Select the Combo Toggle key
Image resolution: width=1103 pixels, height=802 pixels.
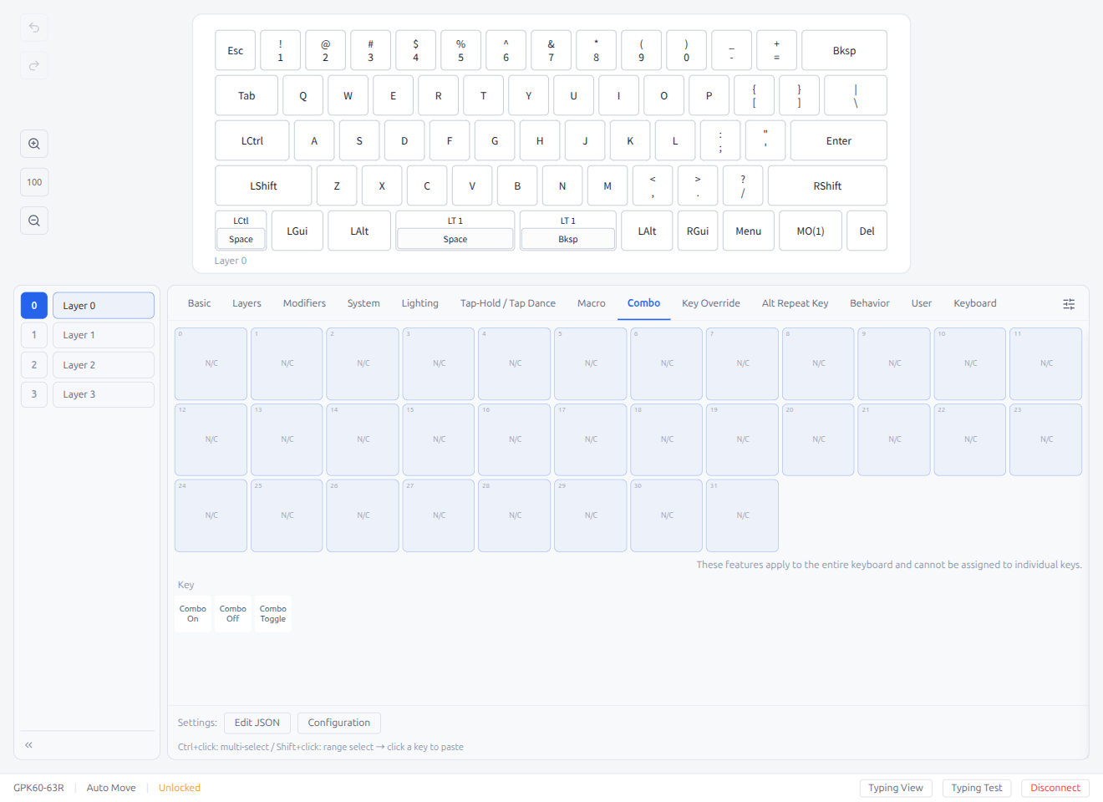(272, 613)
